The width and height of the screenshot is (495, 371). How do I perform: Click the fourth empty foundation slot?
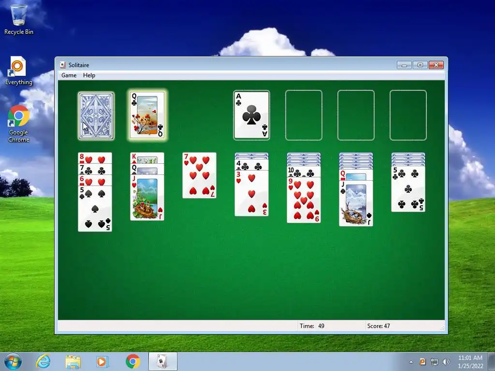point(408,115)
